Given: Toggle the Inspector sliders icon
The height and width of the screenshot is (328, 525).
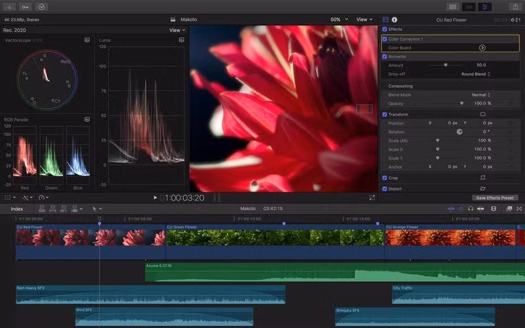Looking at the screenshot, I should [485, 7].
